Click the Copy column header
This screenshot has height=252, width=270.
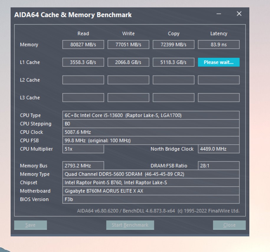174,34
